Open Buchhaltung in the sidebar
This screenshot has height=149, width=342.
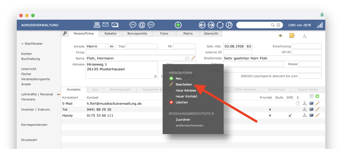31,59
